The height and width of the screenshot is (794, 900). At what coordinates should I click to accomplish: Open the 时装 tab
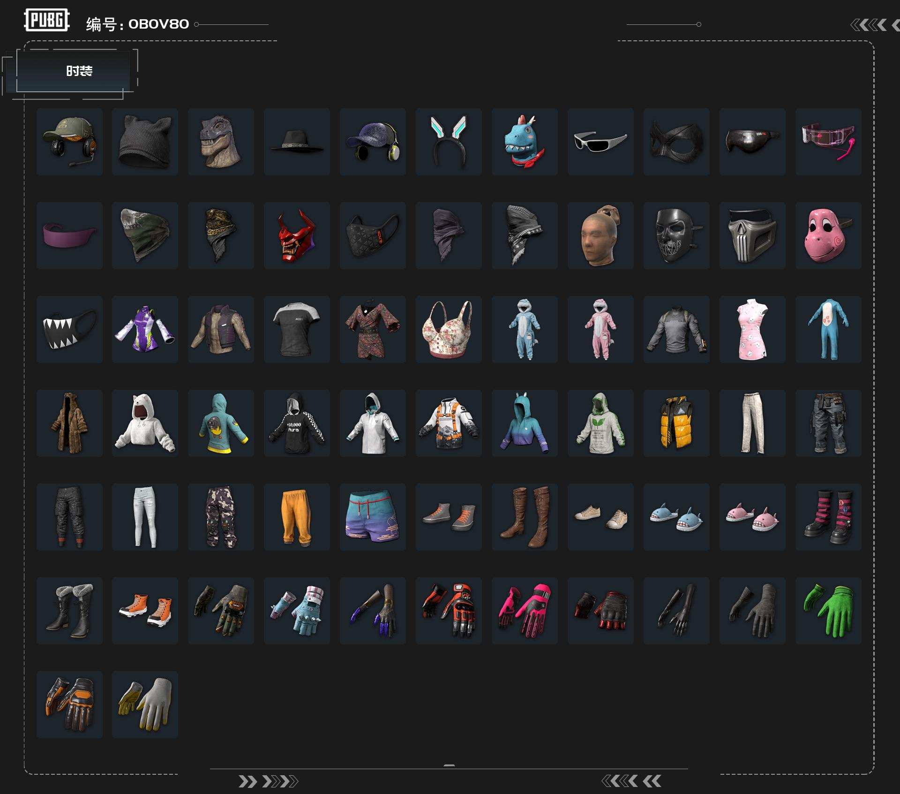pyautogui.click(x=74, y=71)
